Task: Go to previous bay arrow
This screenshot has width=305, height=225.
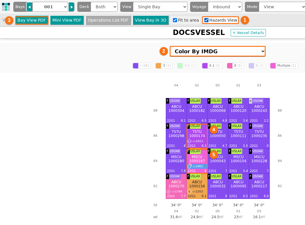Action: (x=29, y=7)
